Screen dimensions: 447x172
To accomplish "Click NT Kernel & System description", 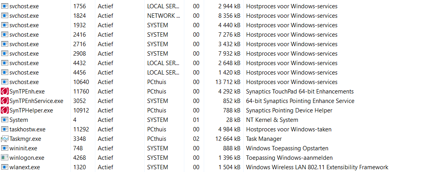I will click(272, 120).
